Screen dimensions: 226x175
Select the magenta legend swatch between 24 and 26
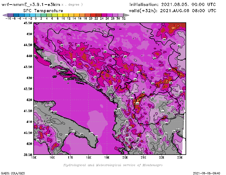(x=104, y=15)
